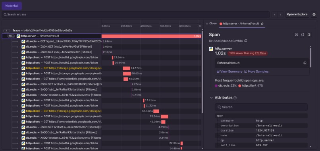Click the 46.03ms span bar
Image resolution: width=320 pixels, height=151 pixels.
coord(126,79)
